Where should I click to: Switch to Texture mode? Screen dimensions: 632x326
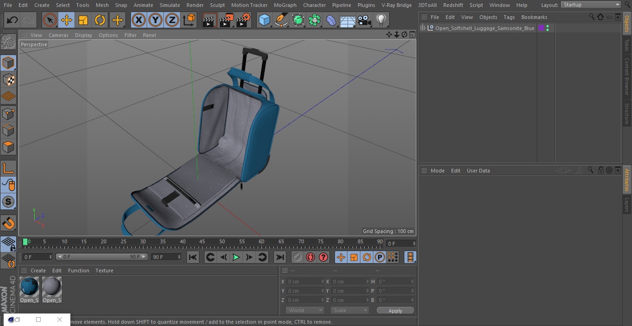coord(8,80)
